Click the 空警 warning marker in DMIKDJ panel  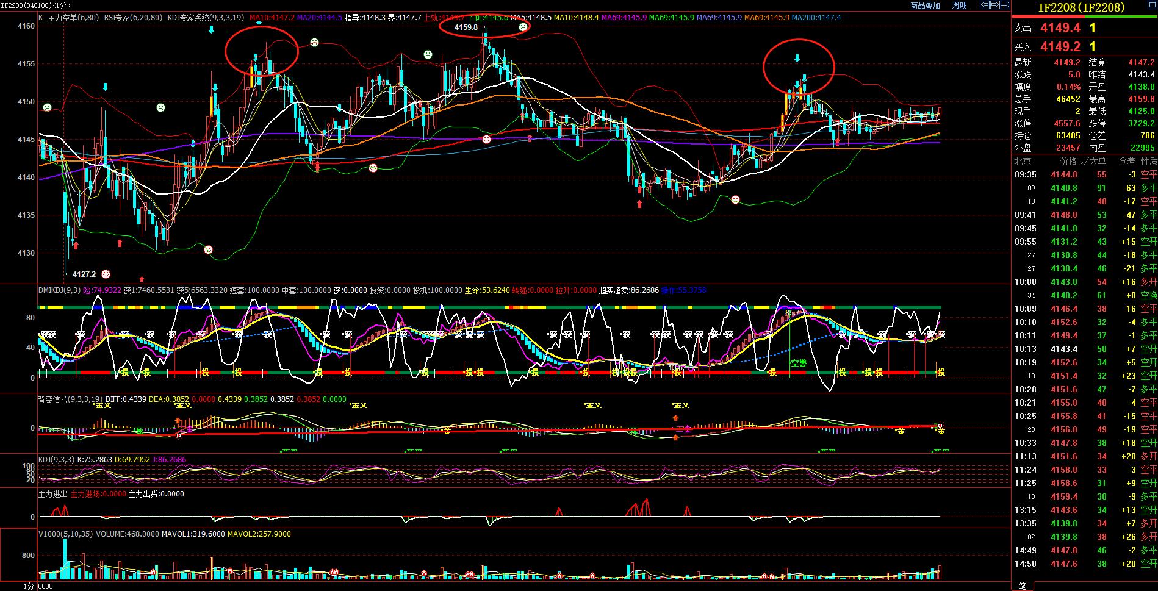coord(798,363)
